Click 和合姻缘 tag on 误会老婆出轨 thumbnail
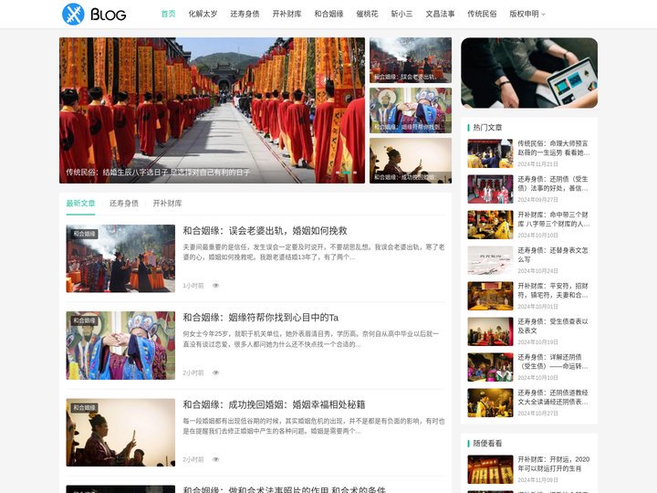The width and height of the screenshot is (657, 493). [84, 234]
